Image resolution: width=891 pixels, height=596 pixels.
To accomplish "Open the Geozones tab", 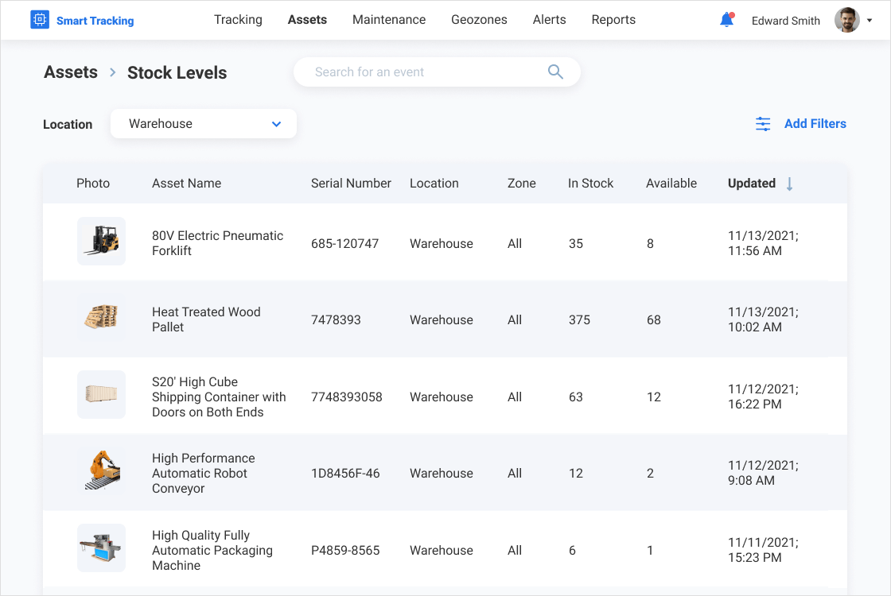I will pos(479,20).
